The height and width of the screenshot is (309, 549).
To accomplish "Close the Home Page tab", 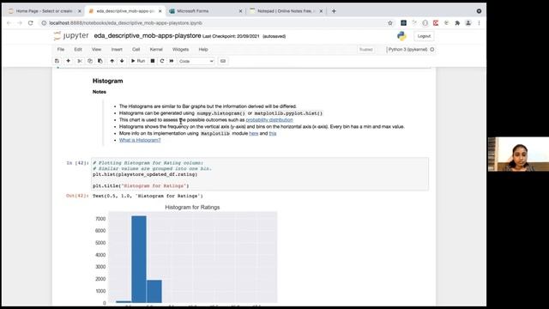I will click(80, 11).
